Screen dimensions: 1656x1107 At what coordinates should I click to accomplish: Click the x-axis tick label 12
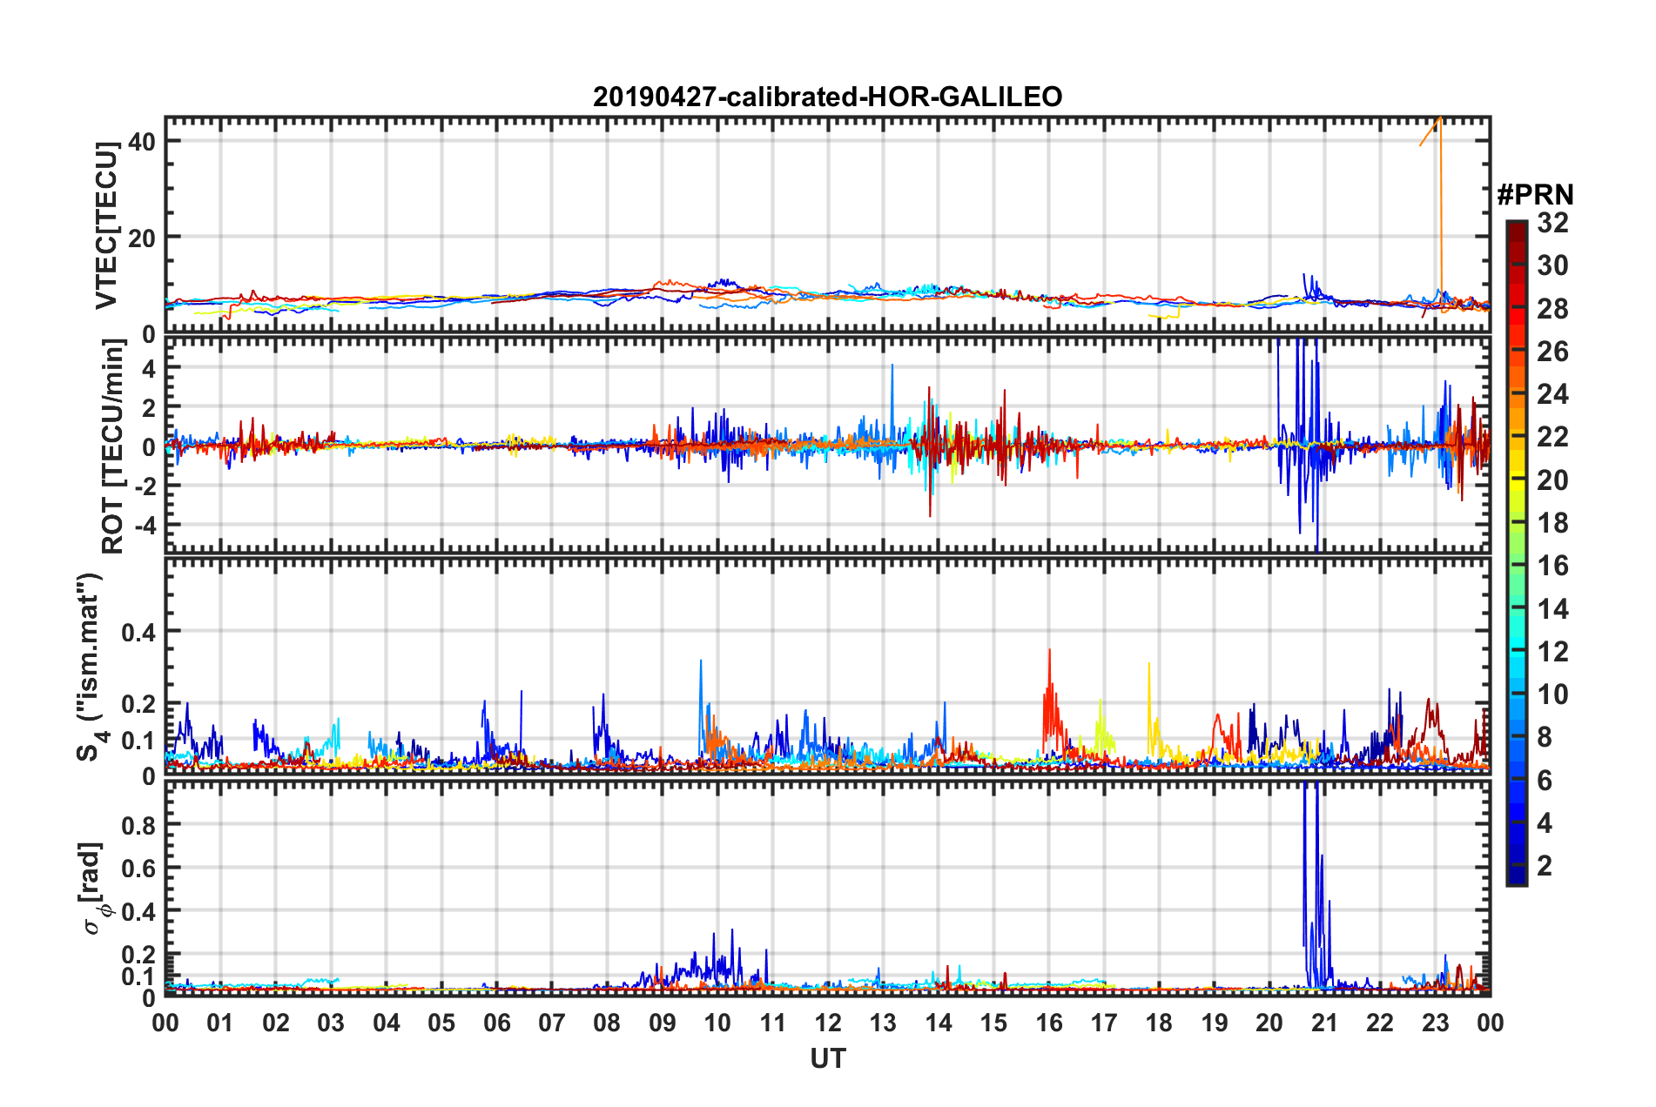[x=827, y=1023]
